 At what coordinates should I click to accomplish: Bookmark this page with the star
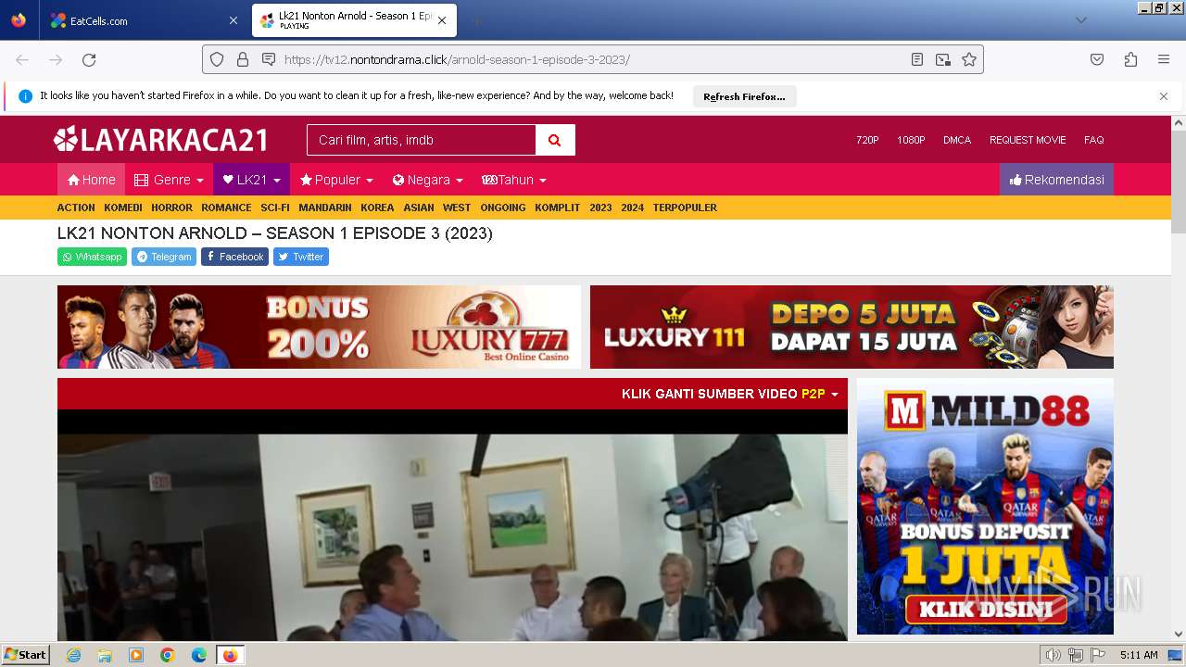[x=969, y=59]
